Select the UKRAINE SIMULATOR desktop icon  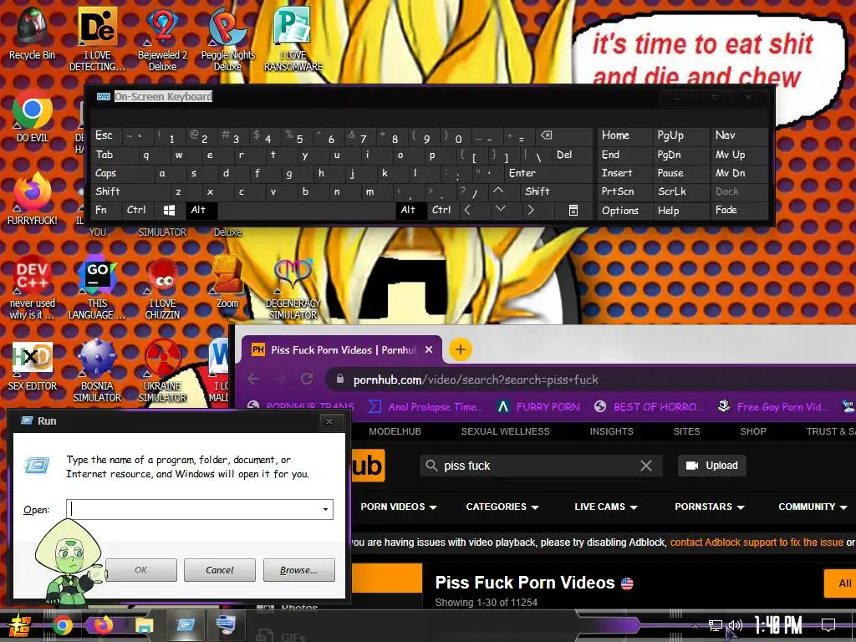click(x=162, y=371)
